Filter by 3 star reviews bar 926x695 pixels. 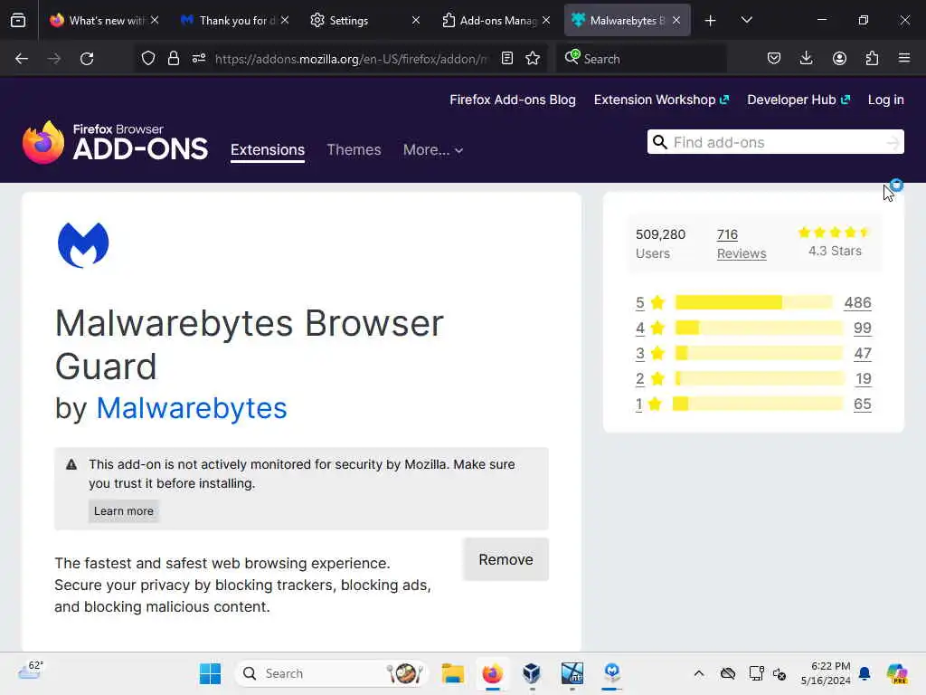[759, 354]
